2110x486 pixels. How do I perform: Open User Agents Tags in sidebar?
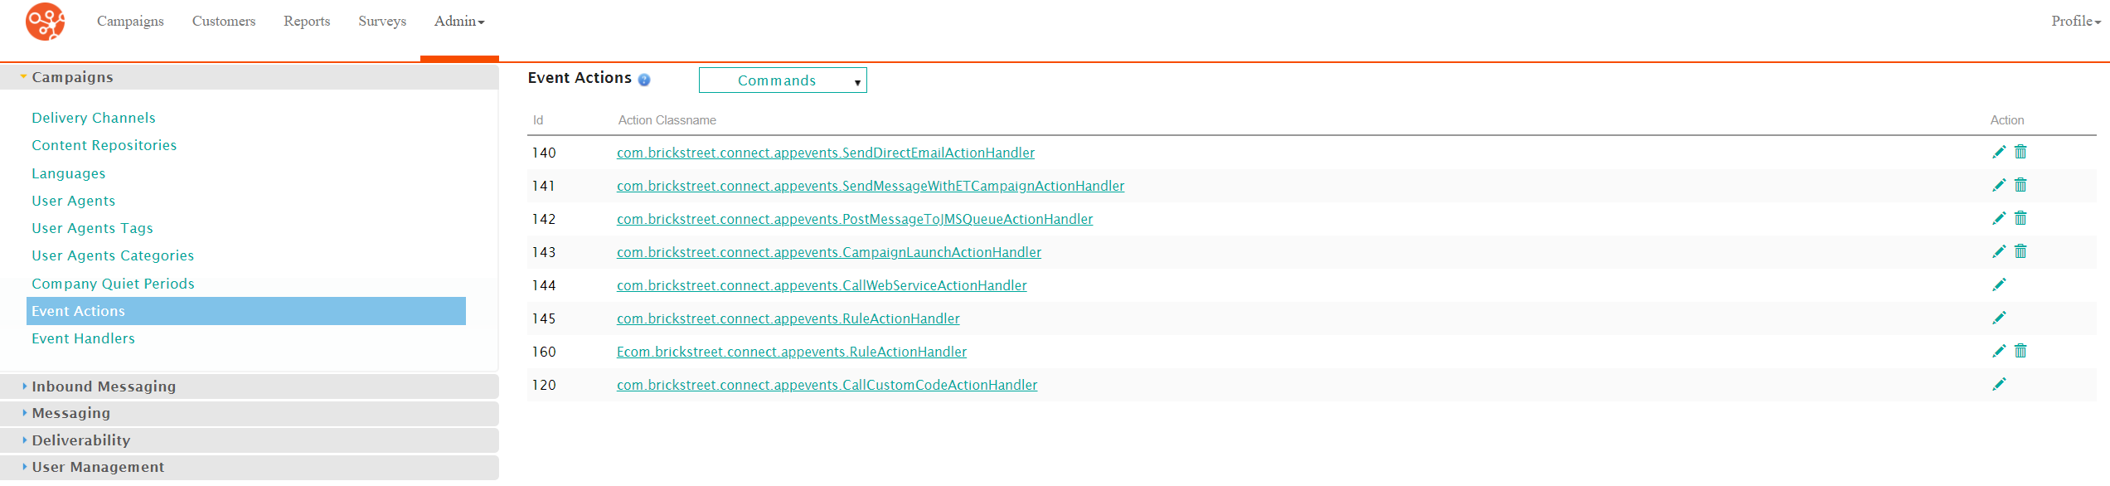(x=93, y=228)
